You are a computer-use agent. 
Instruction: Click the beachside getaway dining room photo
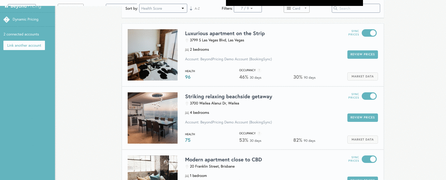tap(153, 118)
